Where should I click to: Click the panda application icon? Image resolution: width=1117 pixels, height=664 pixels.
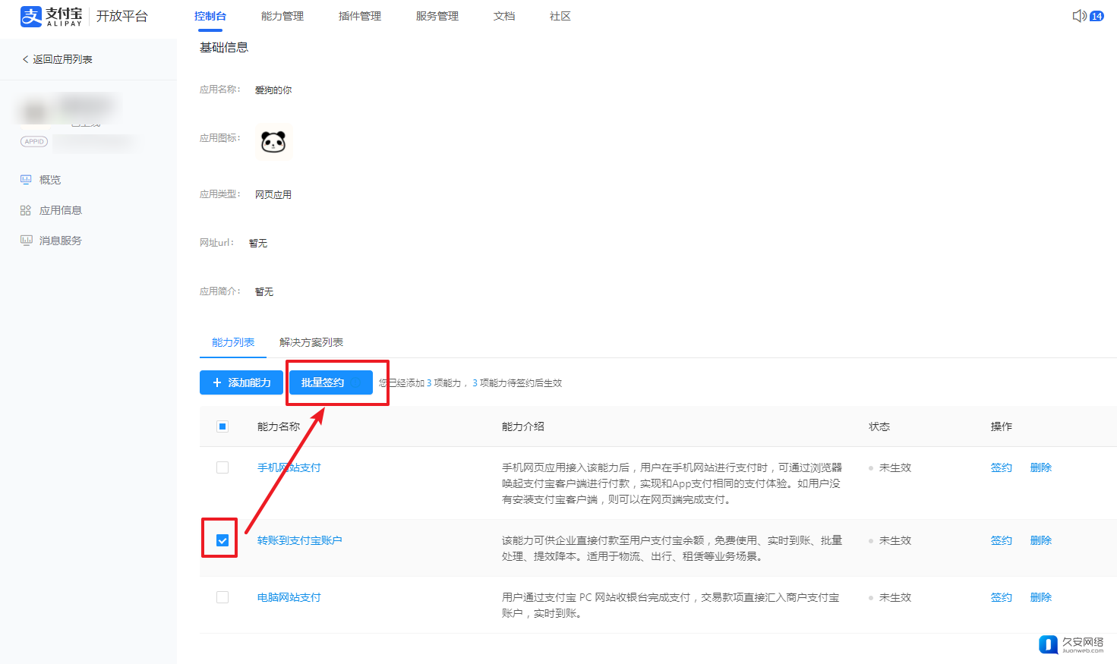point(273,142)
